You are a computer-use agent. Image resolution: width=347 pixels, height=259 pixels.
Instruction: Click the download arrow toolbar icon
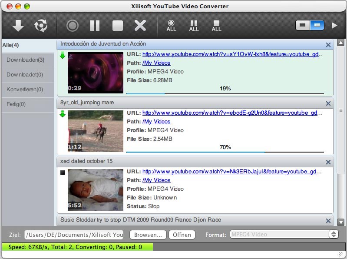[x=18, y=26]
